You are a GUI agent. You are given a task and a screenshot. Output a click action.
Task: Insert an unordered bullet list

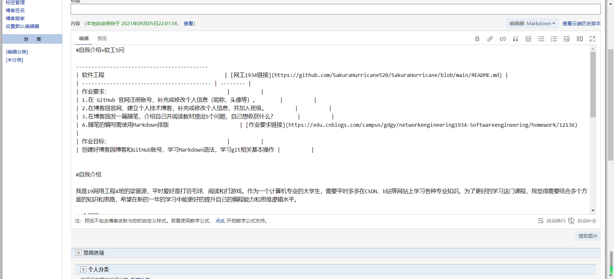click(541, 39)
